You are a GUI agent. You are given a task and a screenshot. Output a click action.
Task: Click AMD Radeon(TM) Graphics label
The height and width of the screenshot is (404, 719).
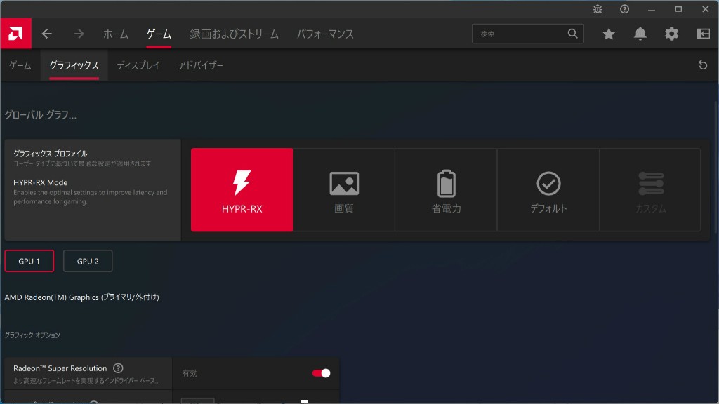tap(81, 297)
